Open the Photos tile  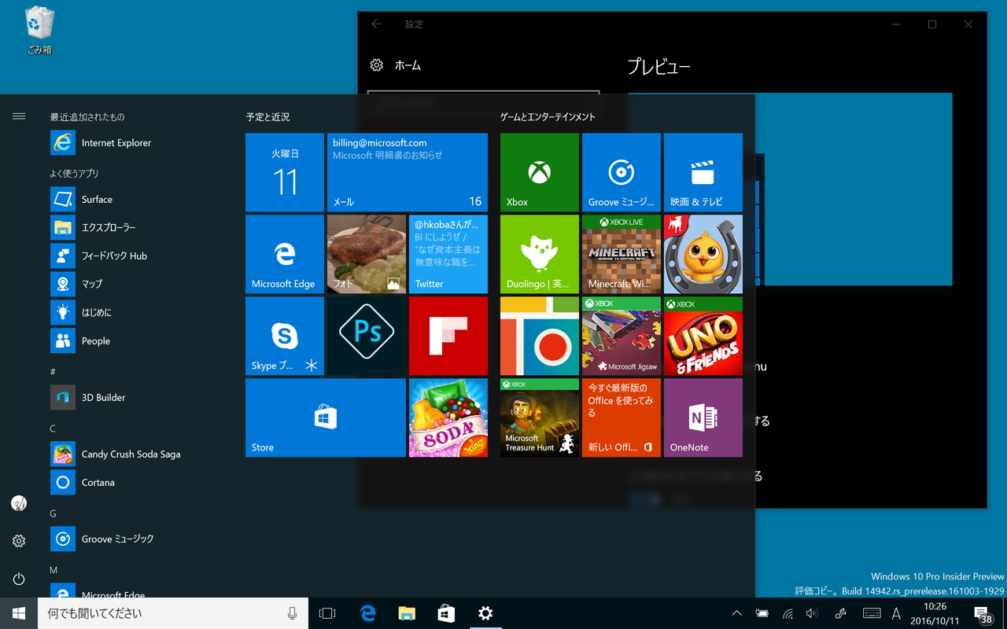click(x=367, y=254)
